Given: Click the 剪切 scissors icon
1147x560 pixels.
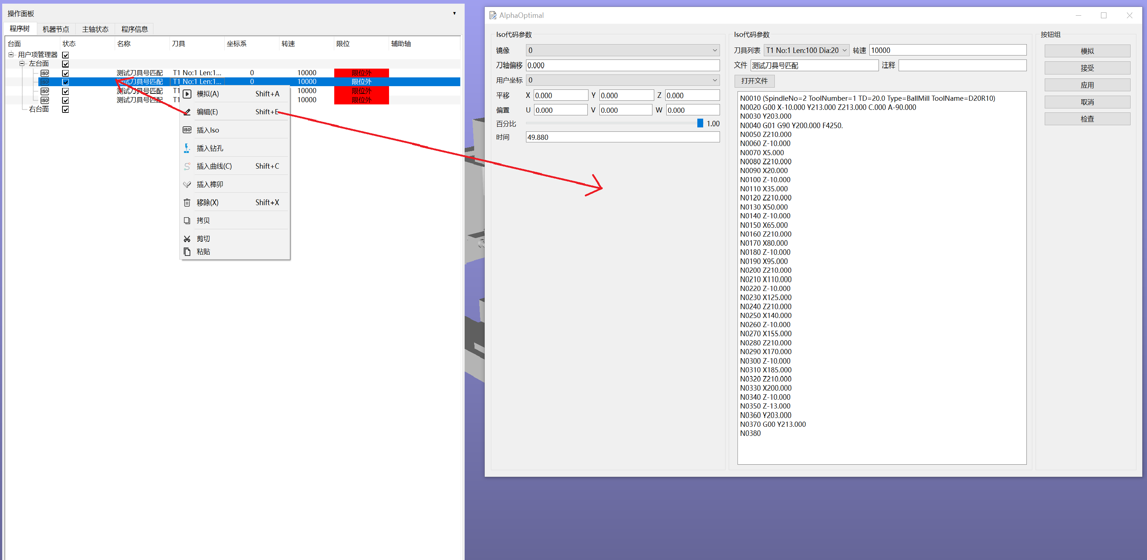Looking at the screenshot, I should click(x=187, y=239).
